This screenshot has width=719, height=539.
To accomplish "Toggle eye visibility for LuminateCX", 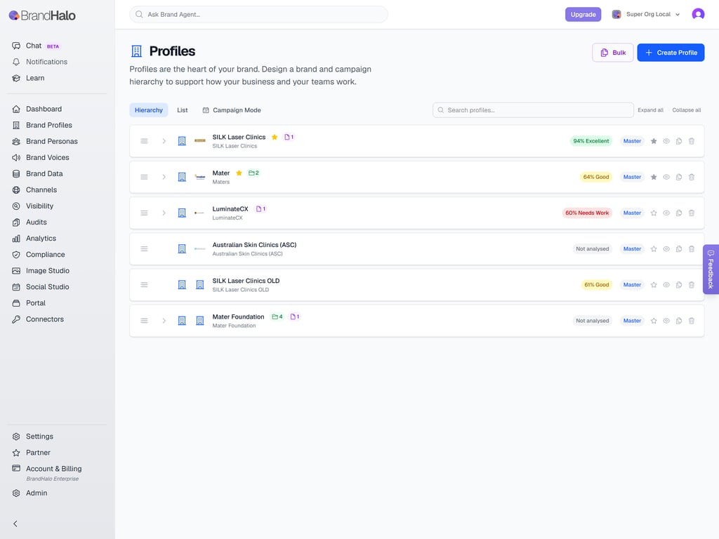I will click(x=666, y=213).
